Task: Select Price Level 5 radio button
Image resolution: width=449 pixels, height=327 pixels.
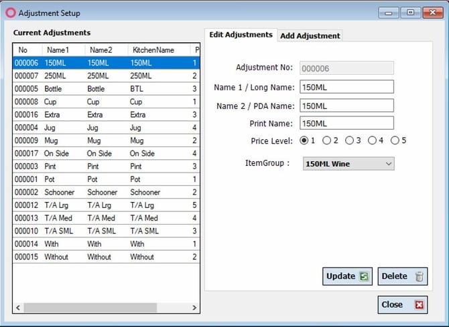Action: point(395,140)
